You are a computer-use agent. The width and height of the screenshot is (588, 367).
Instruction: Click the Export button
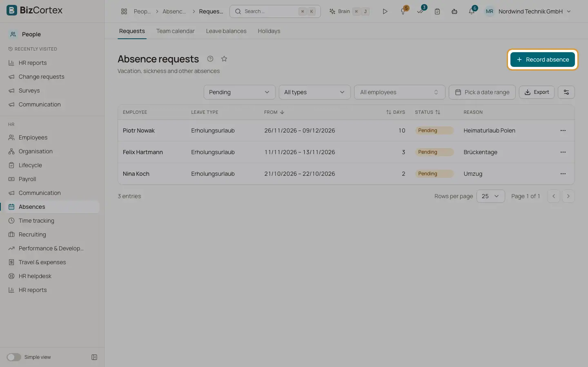point(537,92)
